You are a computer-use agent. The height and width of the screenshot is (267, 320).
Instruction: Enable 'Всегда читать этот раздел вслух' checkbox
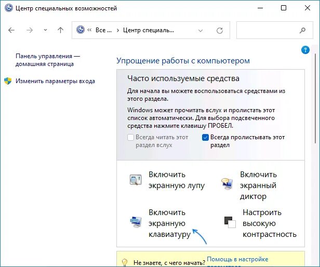(130, 137)
